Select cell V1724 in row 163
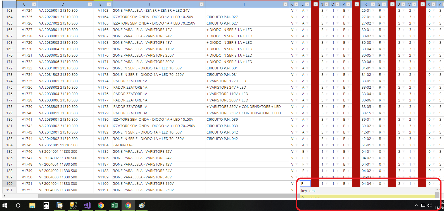 coord(27,11)
